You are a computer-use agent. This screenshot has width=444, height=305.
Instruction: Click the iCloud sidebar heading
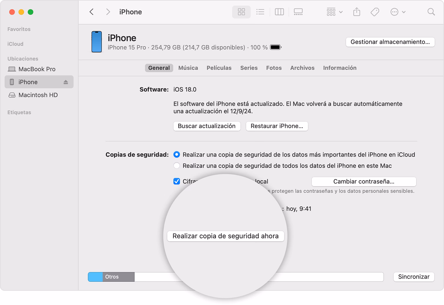(15, 44)
